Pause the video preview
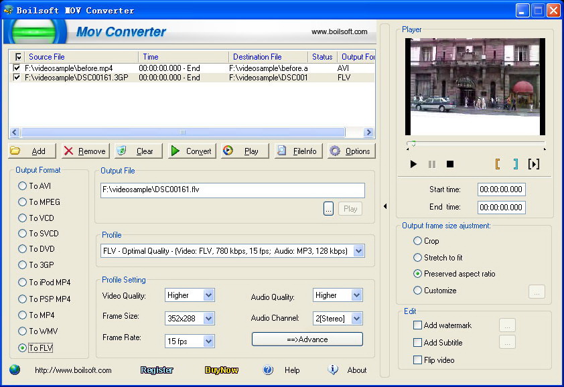The width and height of the screenshot is (564, 387). pyautogui.click(x=432, y=164)
